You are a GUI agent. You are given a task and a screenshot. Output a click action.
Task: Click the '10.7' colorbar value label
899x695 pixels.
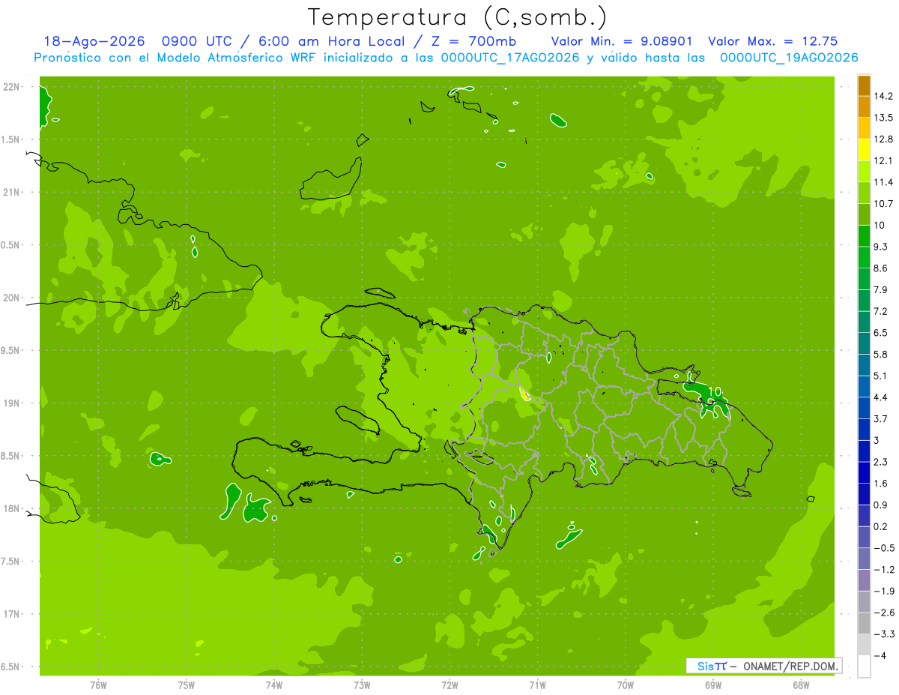click(884, 204)
